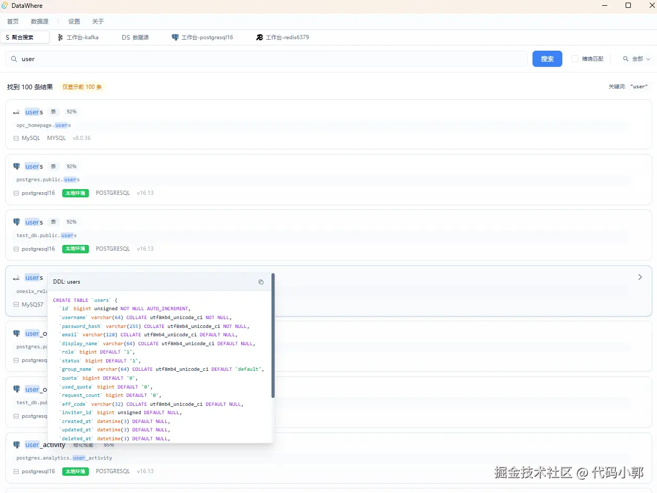Open the postgres.public users result title
The image size is (657, 493).
pos(34,167)
